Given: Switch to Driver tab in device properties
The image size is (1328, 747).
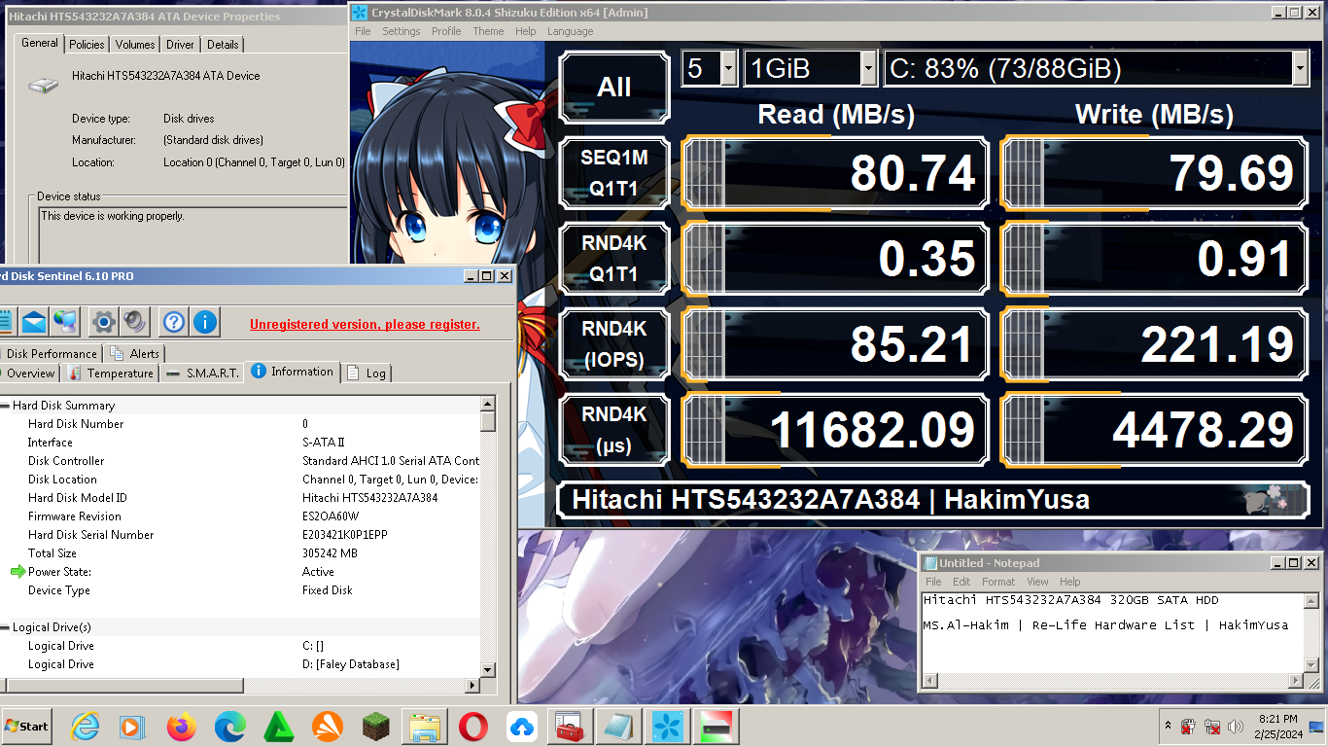Looking at the screenshot, I should click(x=180, y=45).
